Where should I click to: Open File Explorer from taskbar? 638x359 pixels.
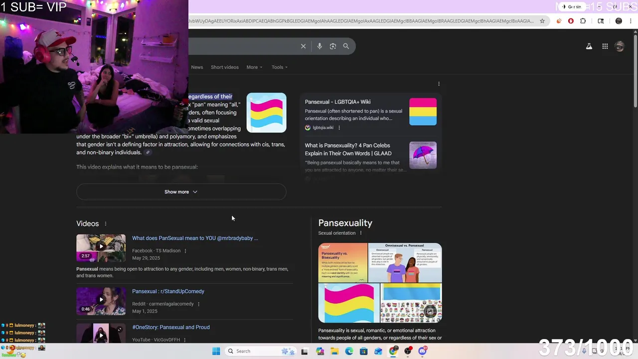pos(335,351)
